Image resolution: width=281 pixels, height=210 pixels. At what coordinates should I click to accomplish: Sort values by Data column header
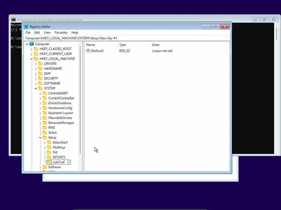pos(190,45)
